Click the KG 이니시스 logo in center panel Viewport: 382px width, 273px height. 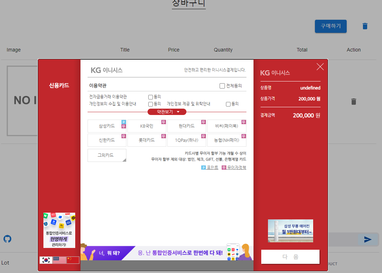click(107, 70)
